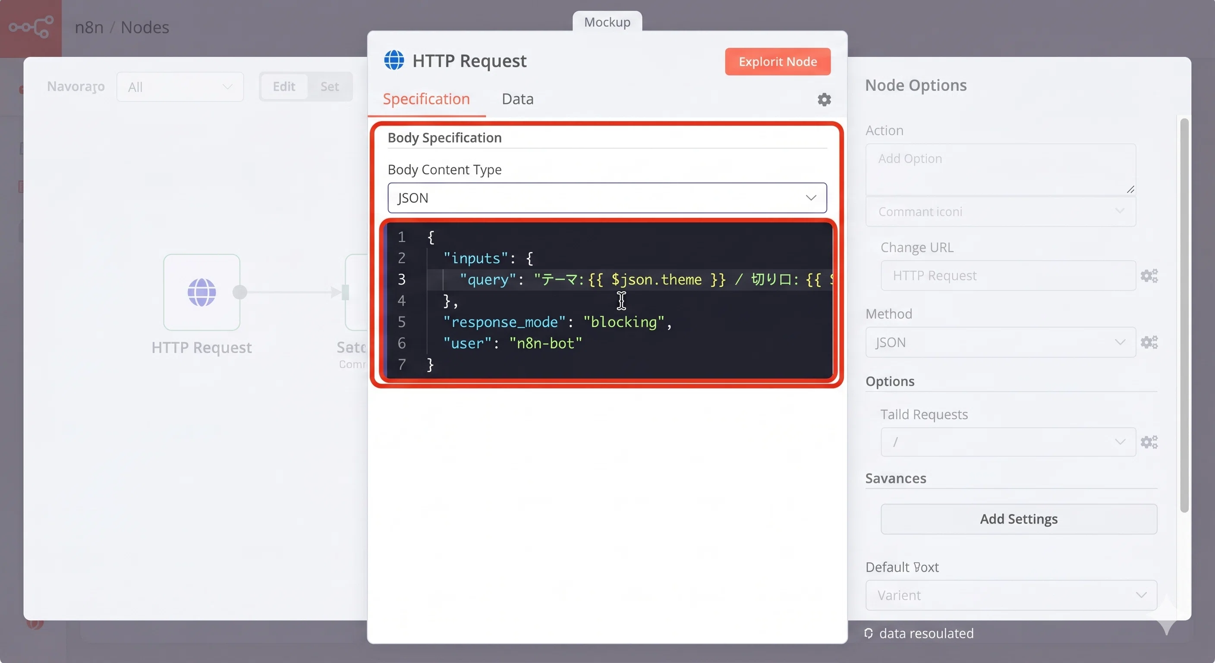The height and width of the screenshot is (663, 1215).
Task: Click the gears icon next to Change URL field
Action: coord(1149,275)
